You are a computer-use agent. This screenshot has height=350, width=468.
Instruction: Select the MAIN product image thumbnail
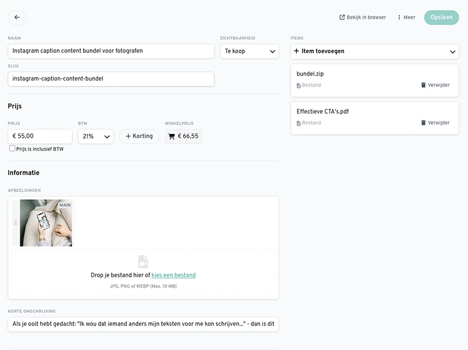[46, 223]
